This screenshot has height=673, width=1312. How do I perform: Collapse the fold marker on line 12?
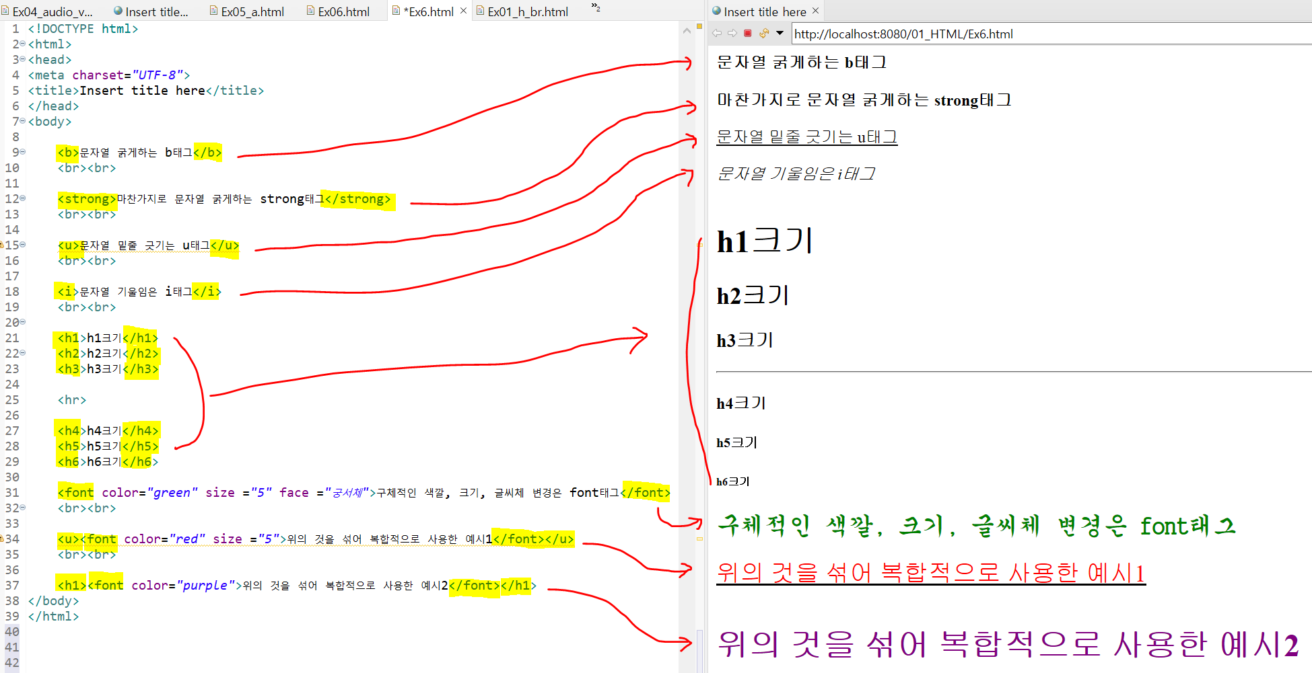tap(23, 198)
